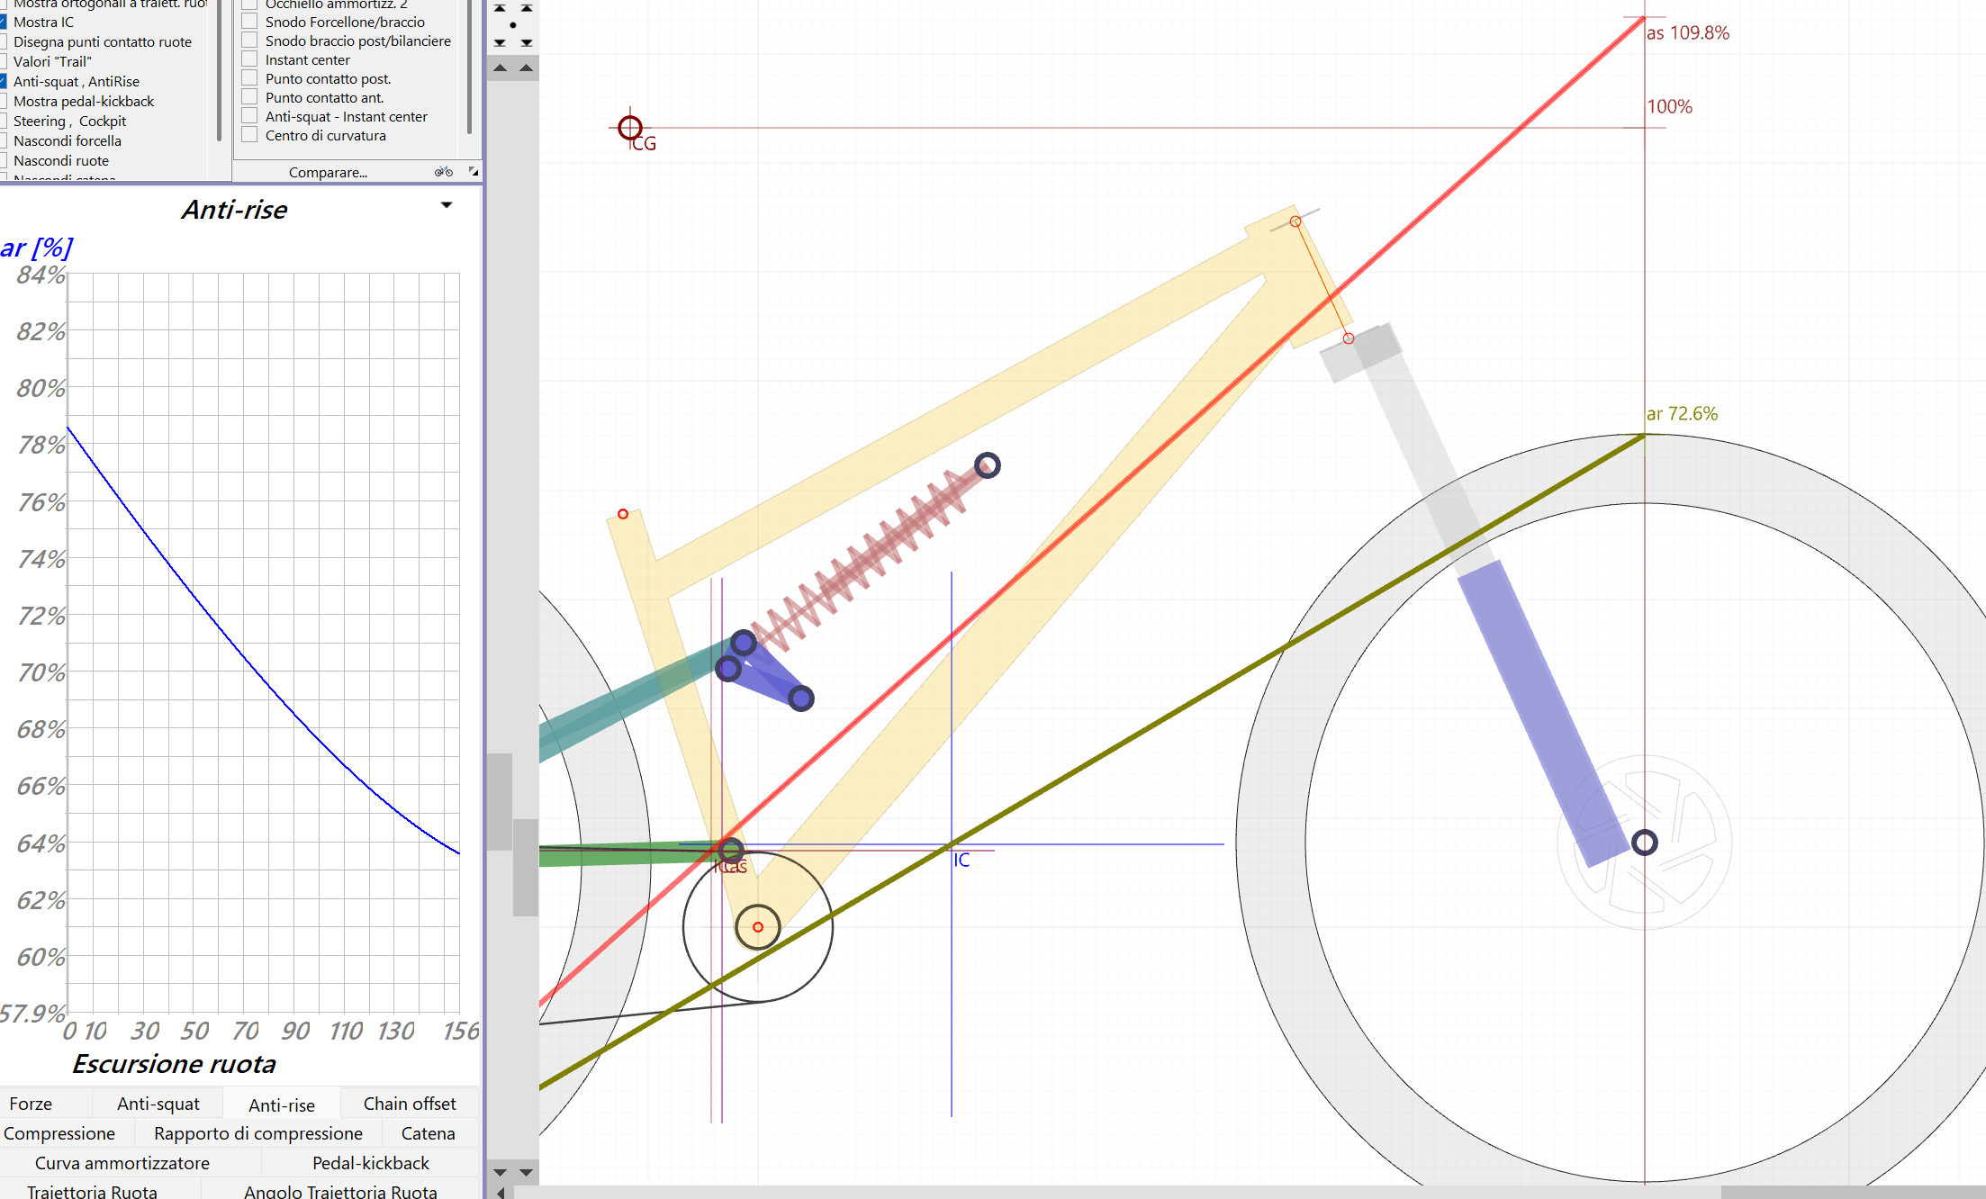Click the scroll-up arrows above vertical bar

point(513,68)
